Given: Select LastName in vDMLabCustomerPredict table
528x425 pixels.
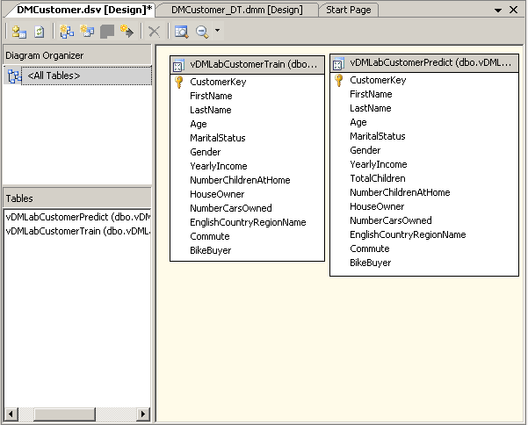Looking at the screenshot, I should 371,108.
